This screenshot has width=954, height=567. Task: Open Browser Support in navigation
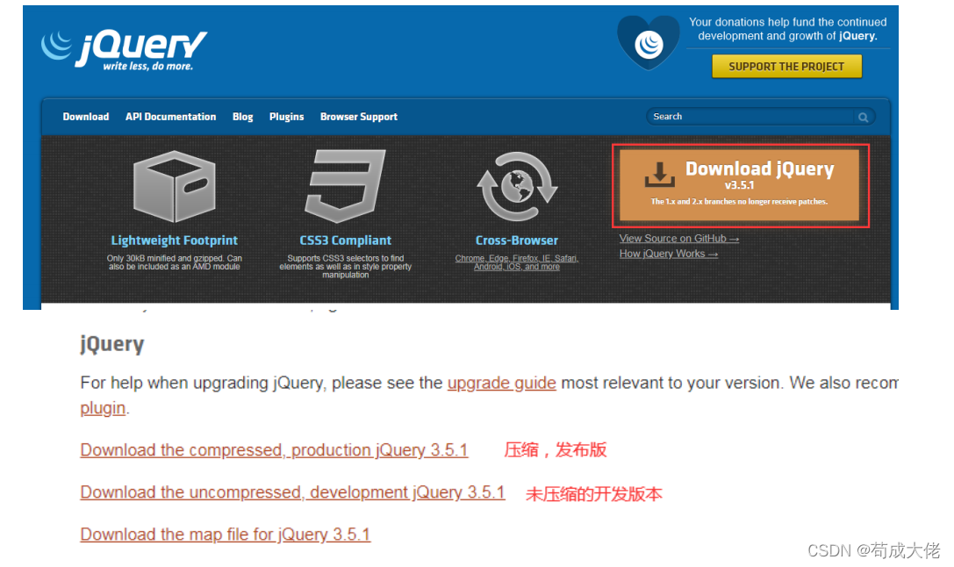(x=359, y=117)
